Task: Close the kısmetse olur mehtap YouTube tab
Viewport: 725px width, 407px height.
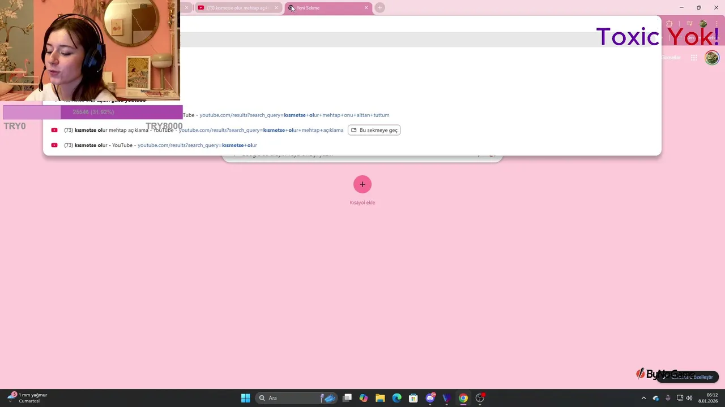Action: 276,8
